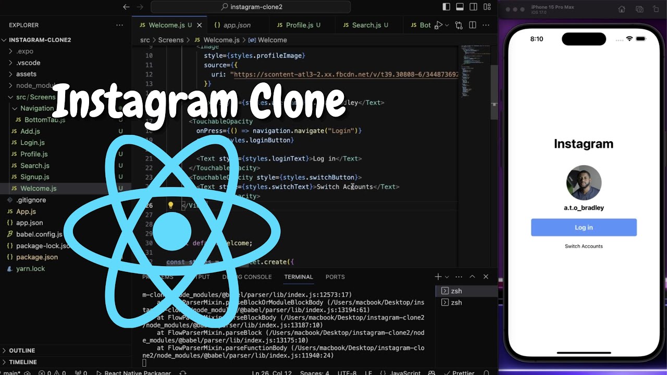Open editor More Actions ellipsis next to split icon
Screen dimensions: 667x375
click(487, 25)
